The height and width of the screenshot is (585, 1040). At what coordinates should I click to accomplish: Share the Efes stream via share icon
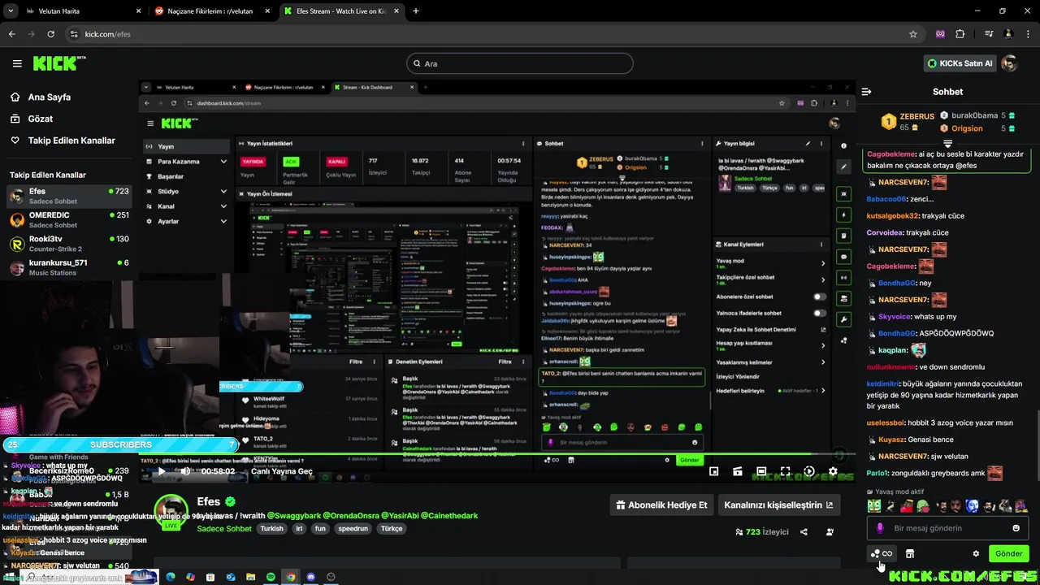click(804, 532)
